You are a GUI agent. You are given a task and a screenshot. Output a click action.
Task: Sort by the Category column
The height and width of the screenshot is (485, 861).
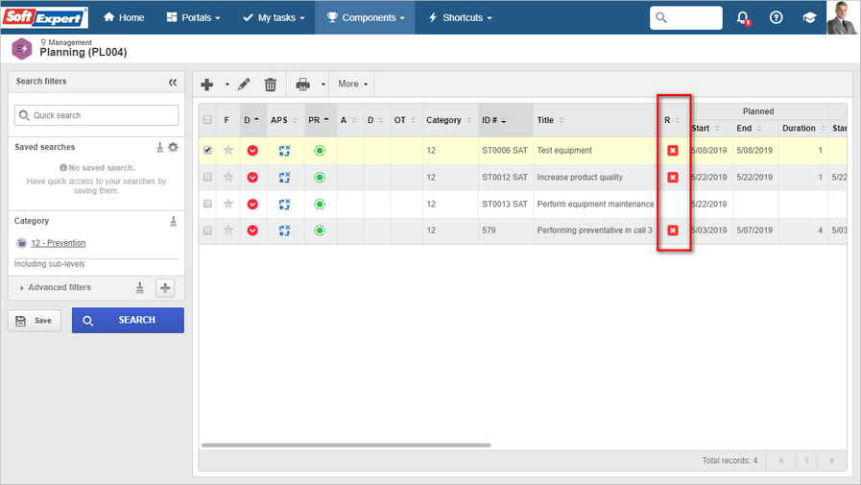point(448,120)
